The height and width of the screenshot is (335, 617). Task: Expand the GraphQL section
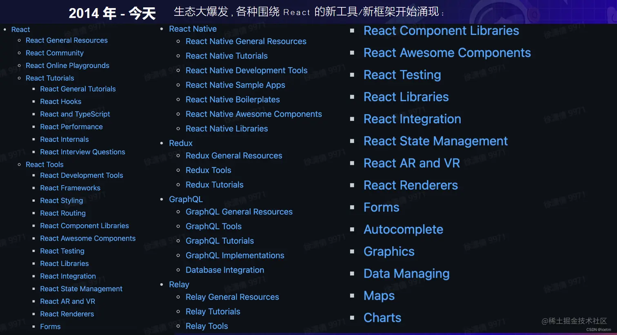pos(186,199)
